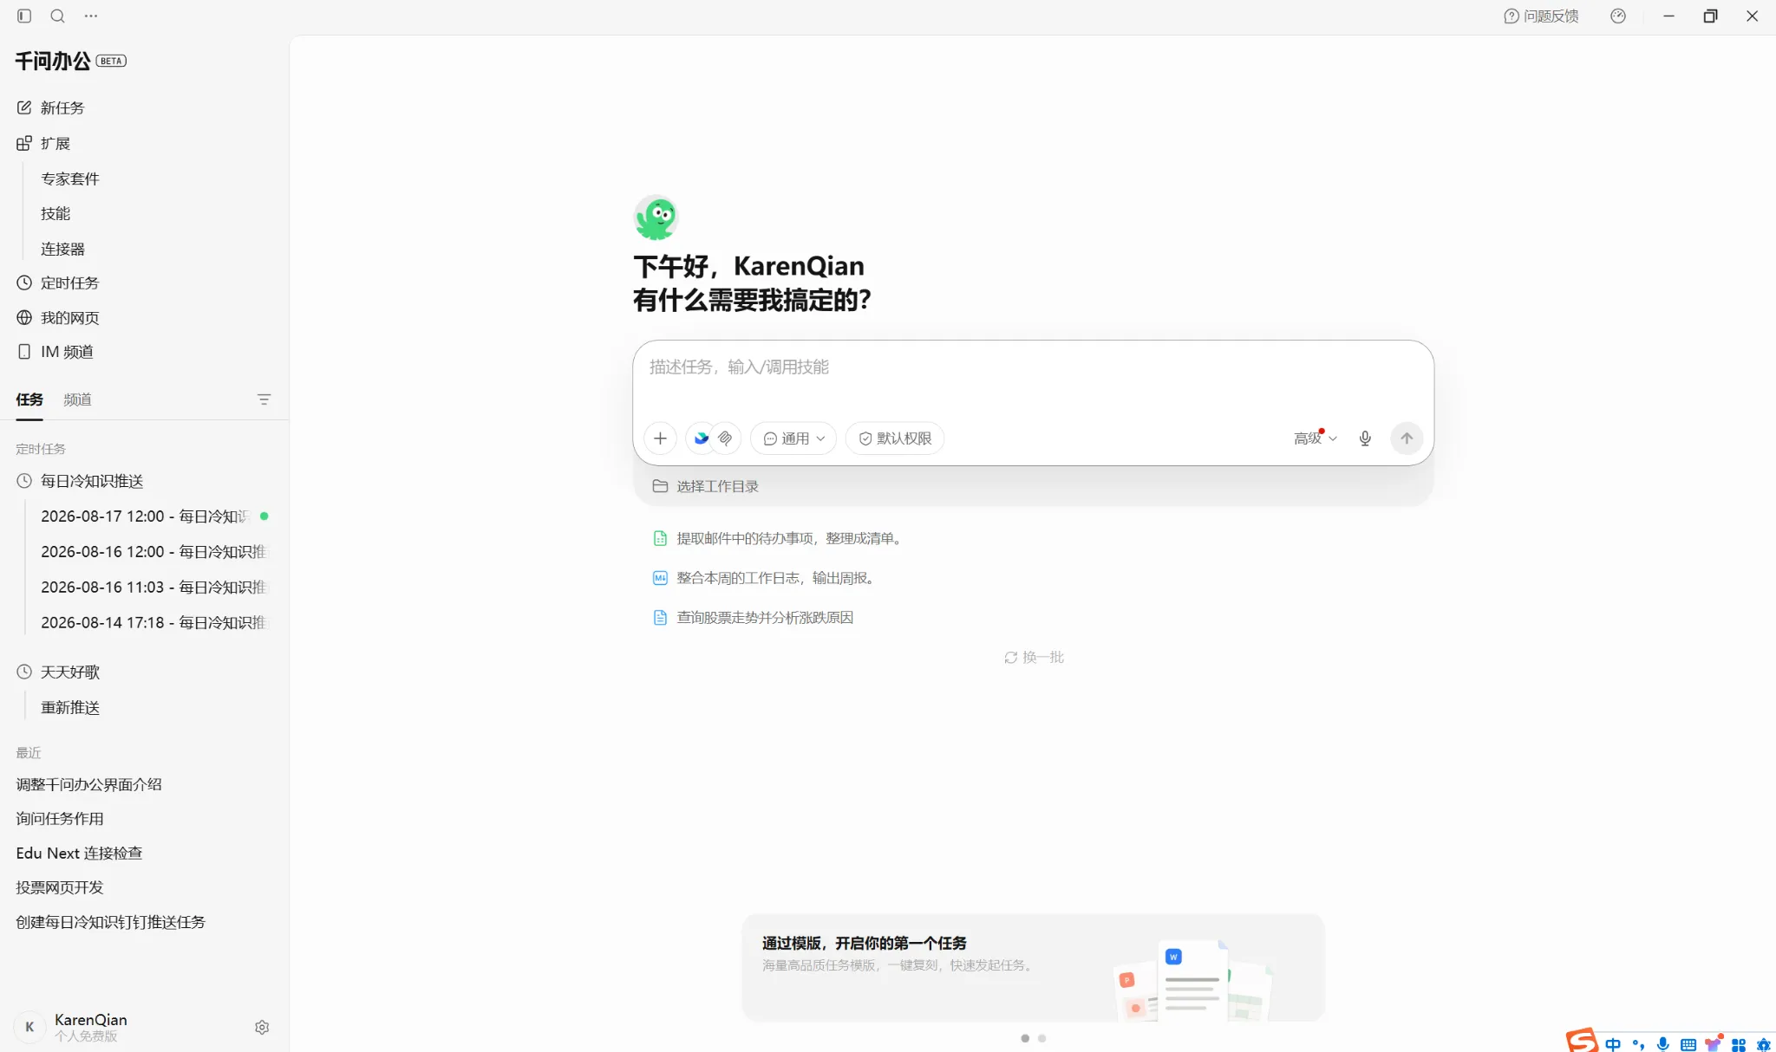Open the three-dots more menu
The width and height of the screenshot is (1776, 1052).
[91, 16]
